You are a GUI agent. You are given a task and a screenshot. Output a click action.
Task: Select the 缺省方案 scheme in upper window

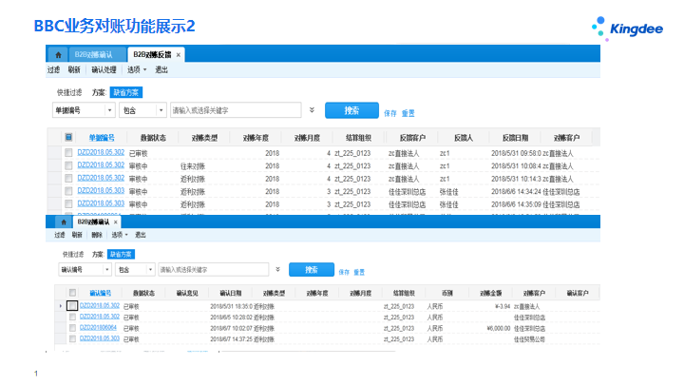point(126,92)
